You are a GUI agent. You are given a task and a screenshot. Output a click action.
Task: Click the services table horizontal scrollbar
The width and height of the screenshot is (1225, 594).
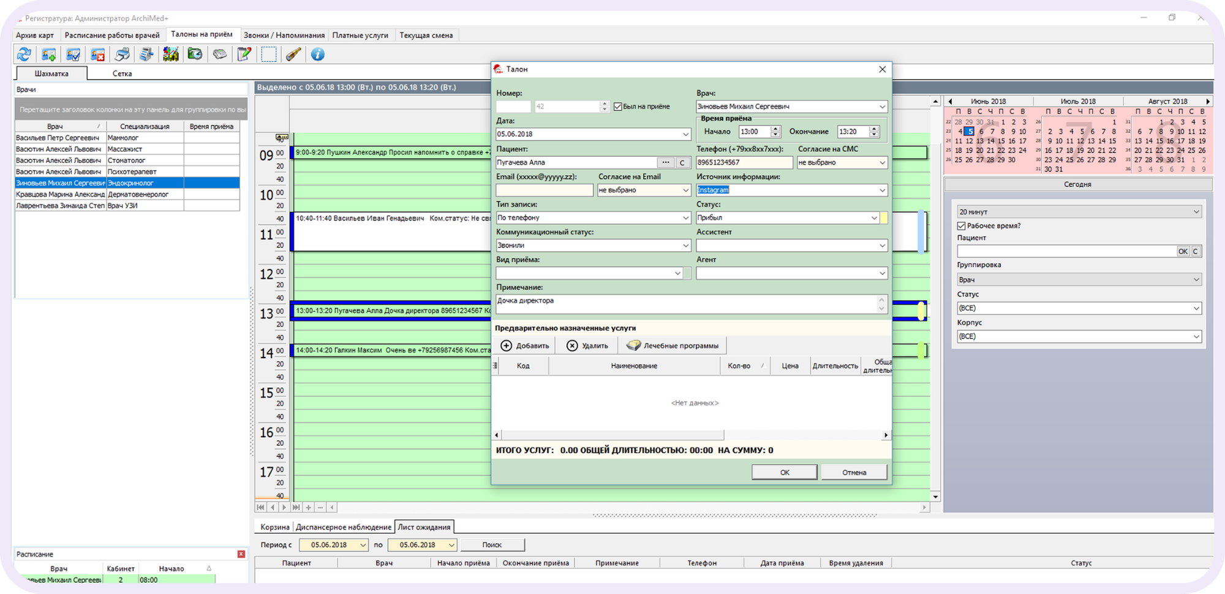point(612,435)
